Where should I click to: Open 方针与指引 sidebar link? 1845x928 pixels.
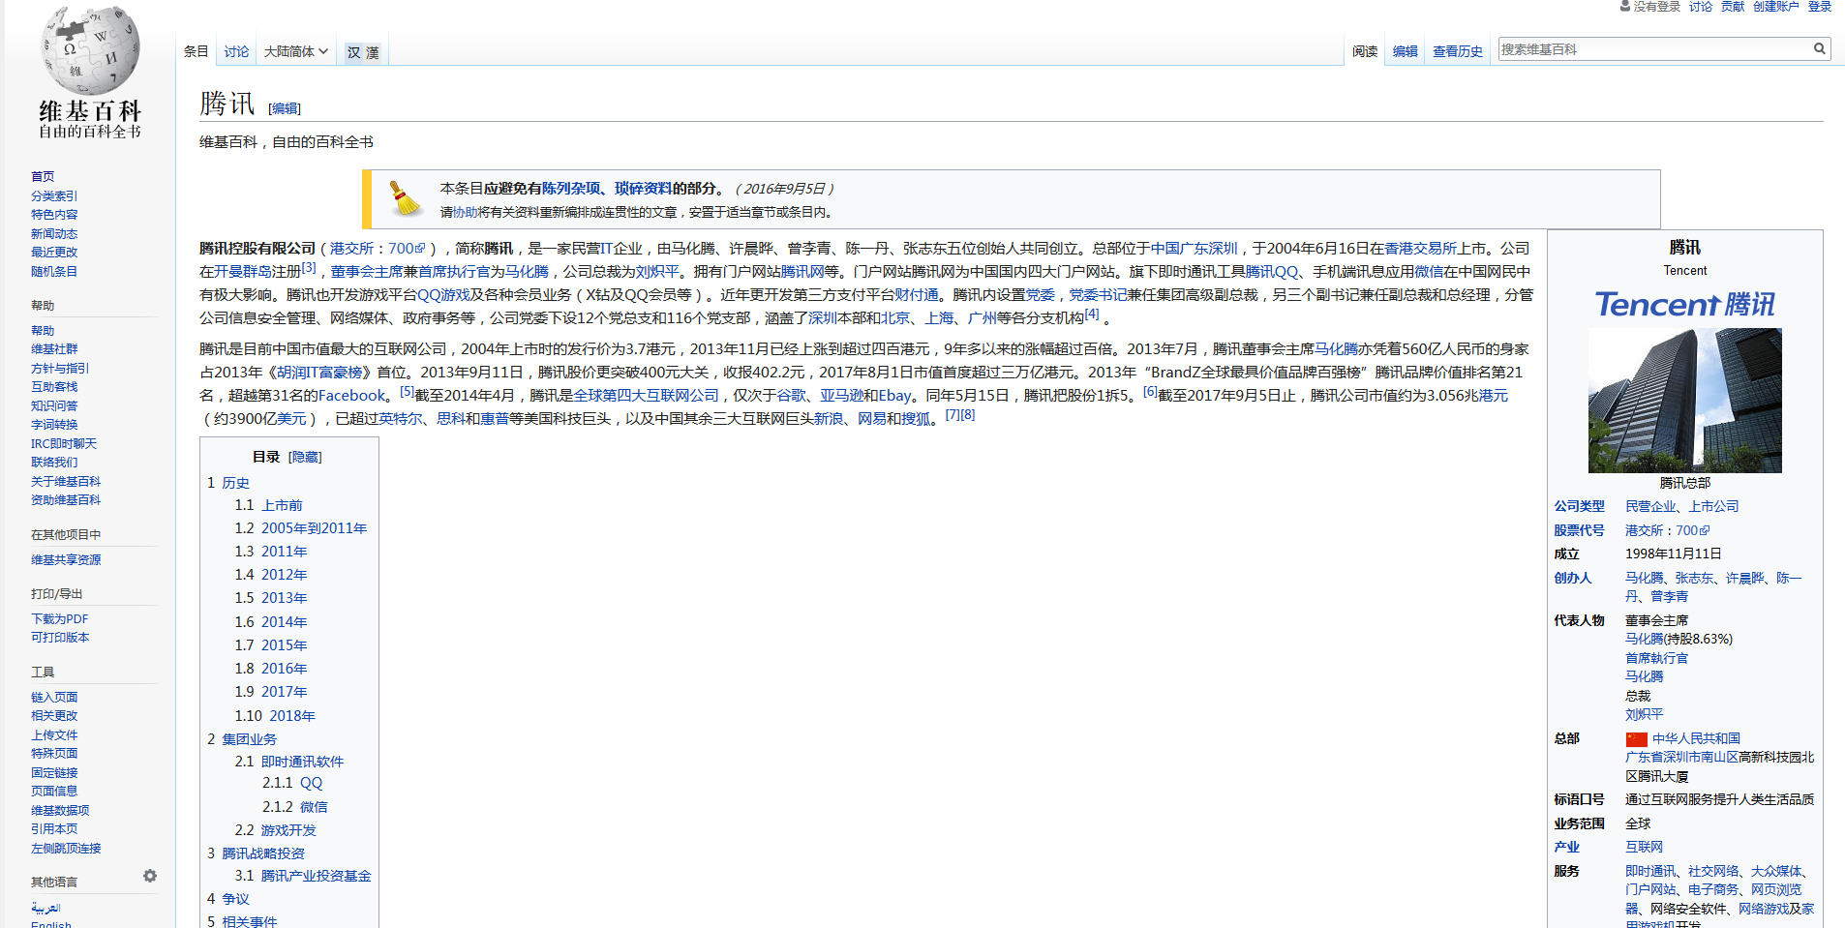60,369
